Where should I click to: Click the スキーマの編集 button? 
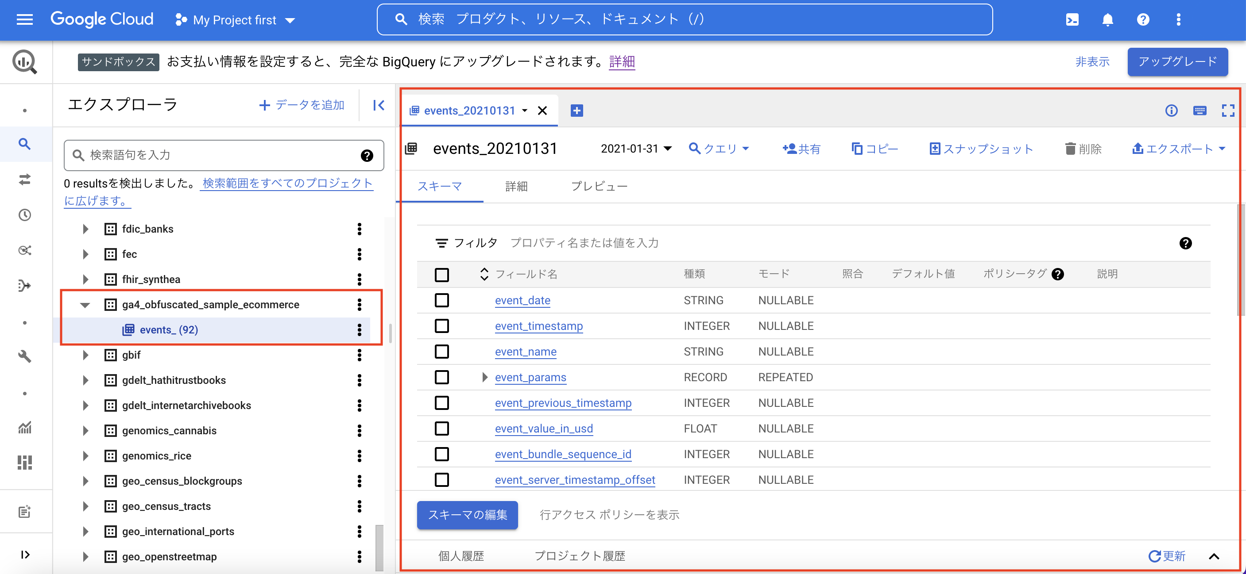click(x=467, y=515)
